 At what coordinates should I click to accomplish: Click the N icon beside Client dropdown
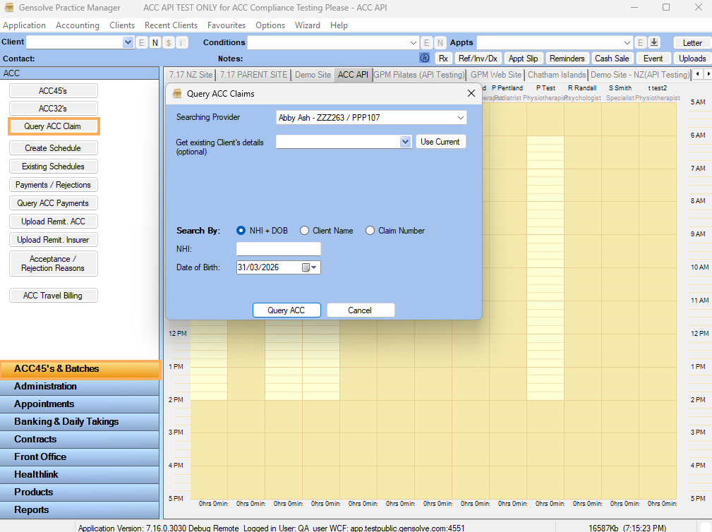click(155, 42)
